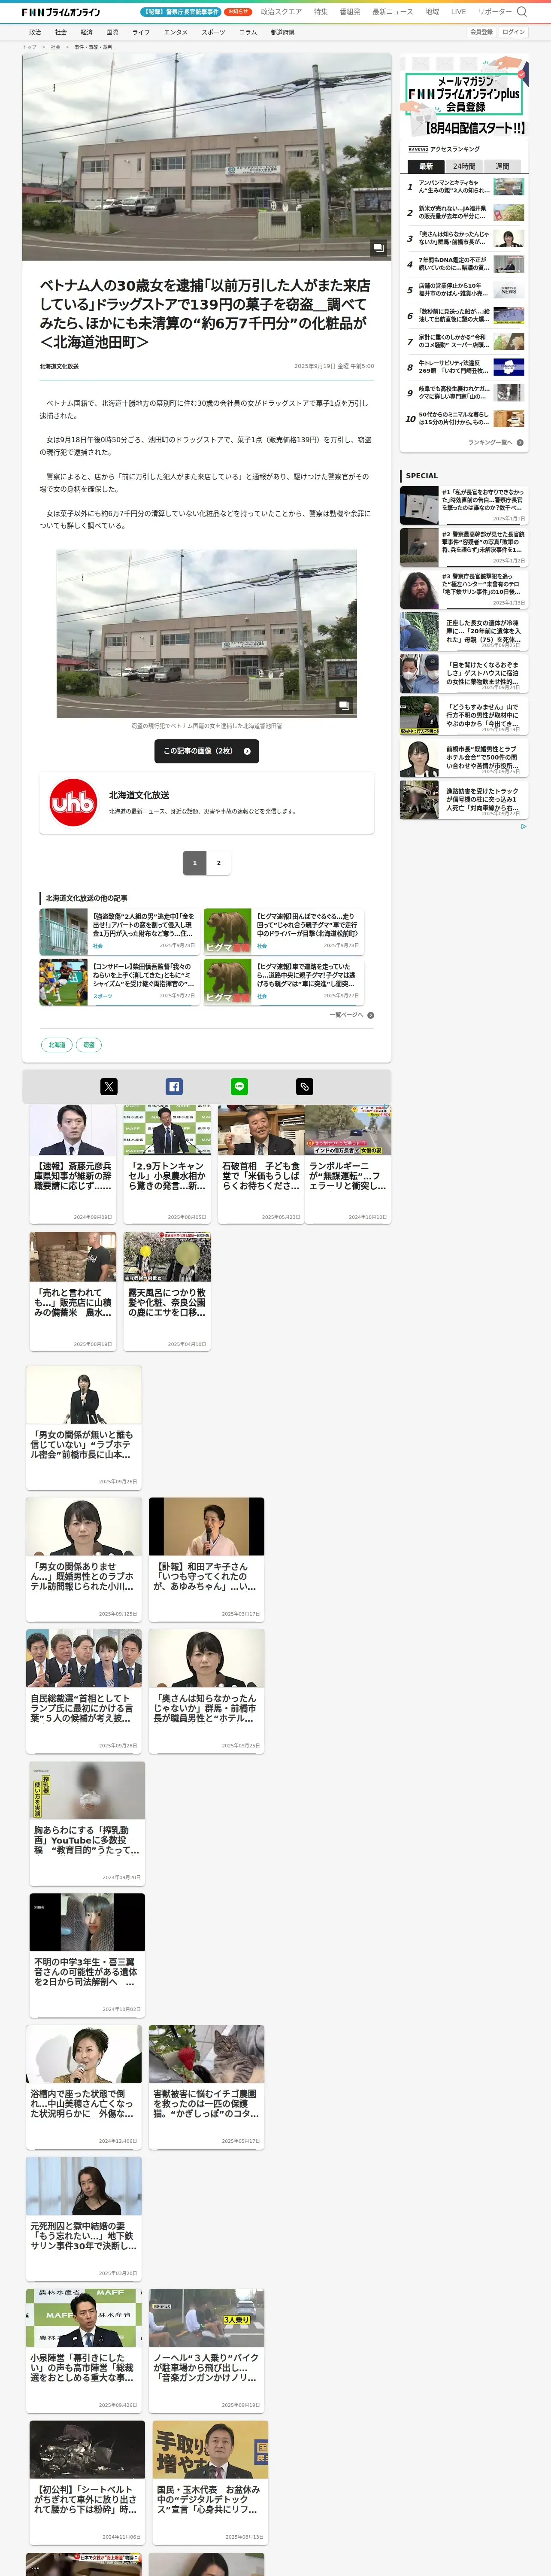Open ranking item 1 アンパンマンとキティちゃん
The image size is (551, 2576).
tap(464, 187)
